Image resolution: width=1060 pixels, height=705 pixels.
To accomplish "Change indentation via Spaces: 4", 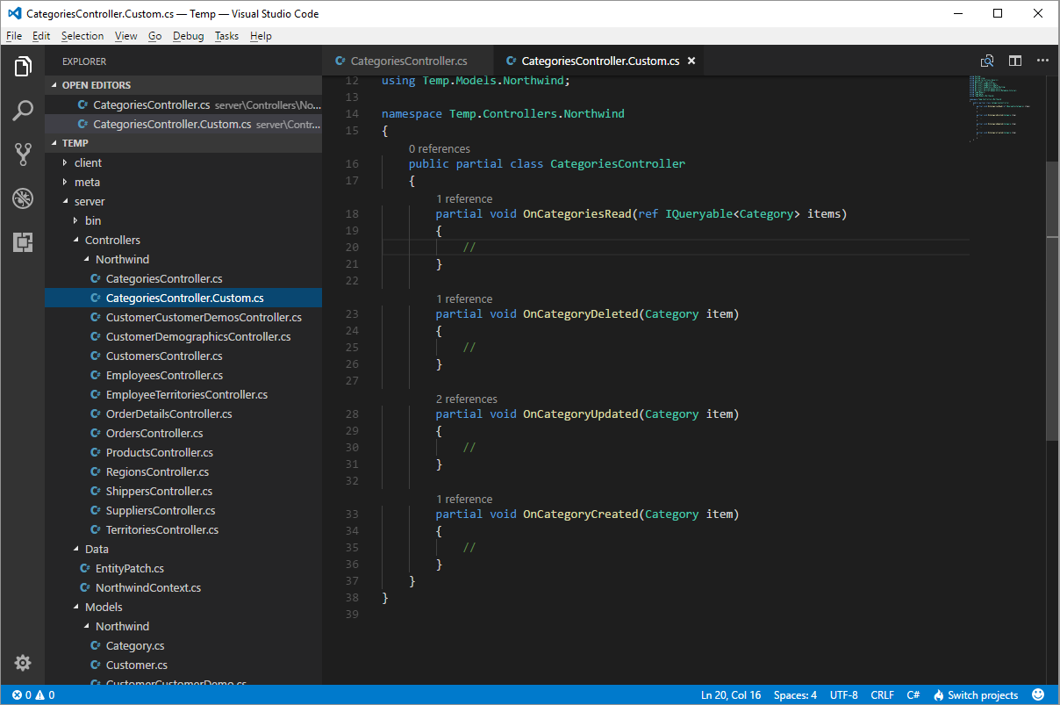I will coord(795,694).
